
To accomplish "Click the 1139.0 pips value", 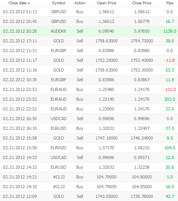I will tap(170, 31).
